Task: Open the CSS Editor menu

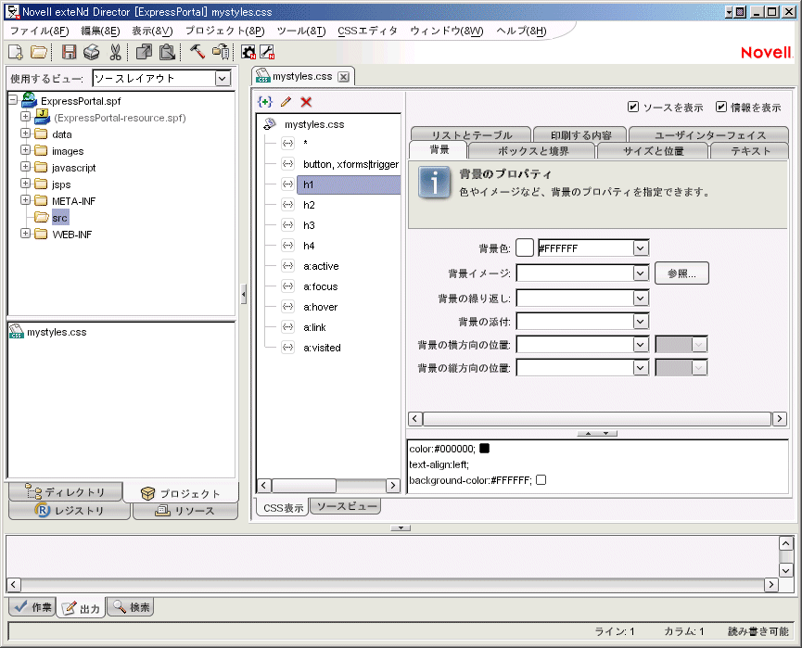Action: pos(367,31)
